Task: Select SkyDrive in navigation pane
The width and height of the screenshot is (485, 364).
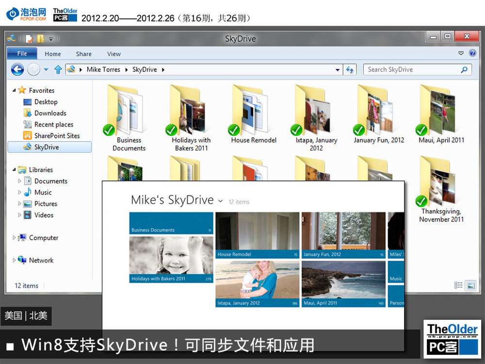Action: [49, 147]
